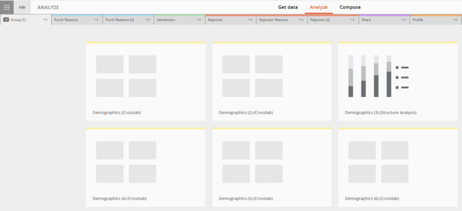Open the Demographics (6) (Crosstab) card
Viewport: 462px width, 211px height.
(398, 167)
